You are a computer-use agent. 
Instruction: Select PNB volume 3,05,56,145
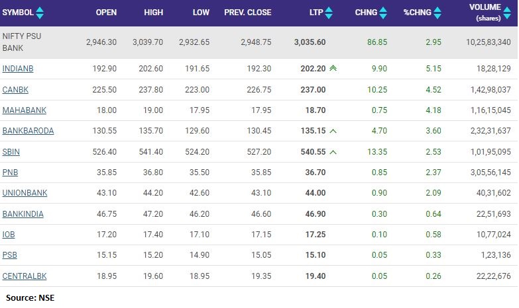click(x=490, y=173)
